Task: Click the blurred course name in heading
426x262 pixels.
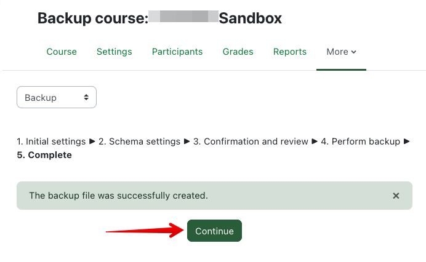Action: (x=184, y=18)
